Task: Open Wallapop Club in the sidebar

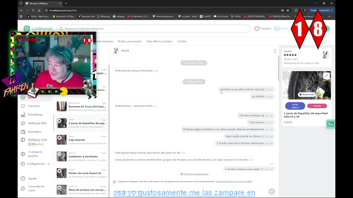Action: pyautogui.click(x=38, y=140)
